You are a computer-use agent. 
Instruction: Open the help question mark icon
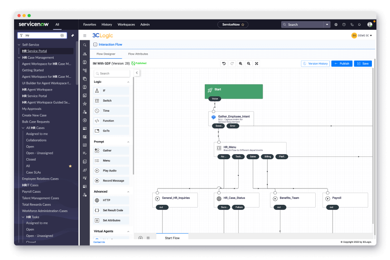click(x=344, y=24)
